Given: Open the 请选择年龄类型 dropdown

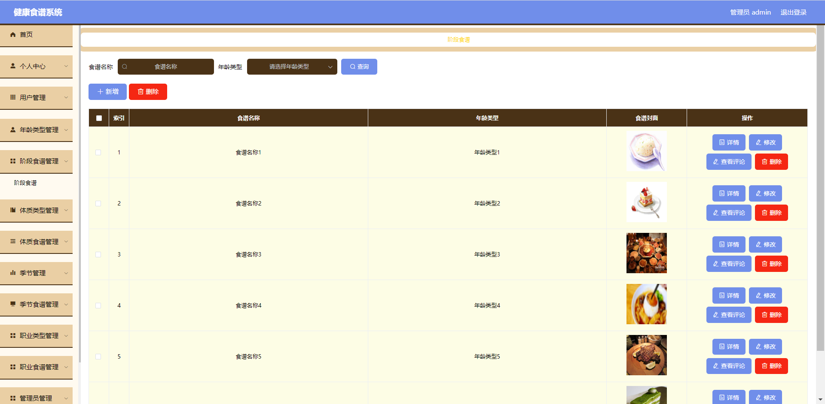Looking at the screenshot, I should tap(292, 66).
